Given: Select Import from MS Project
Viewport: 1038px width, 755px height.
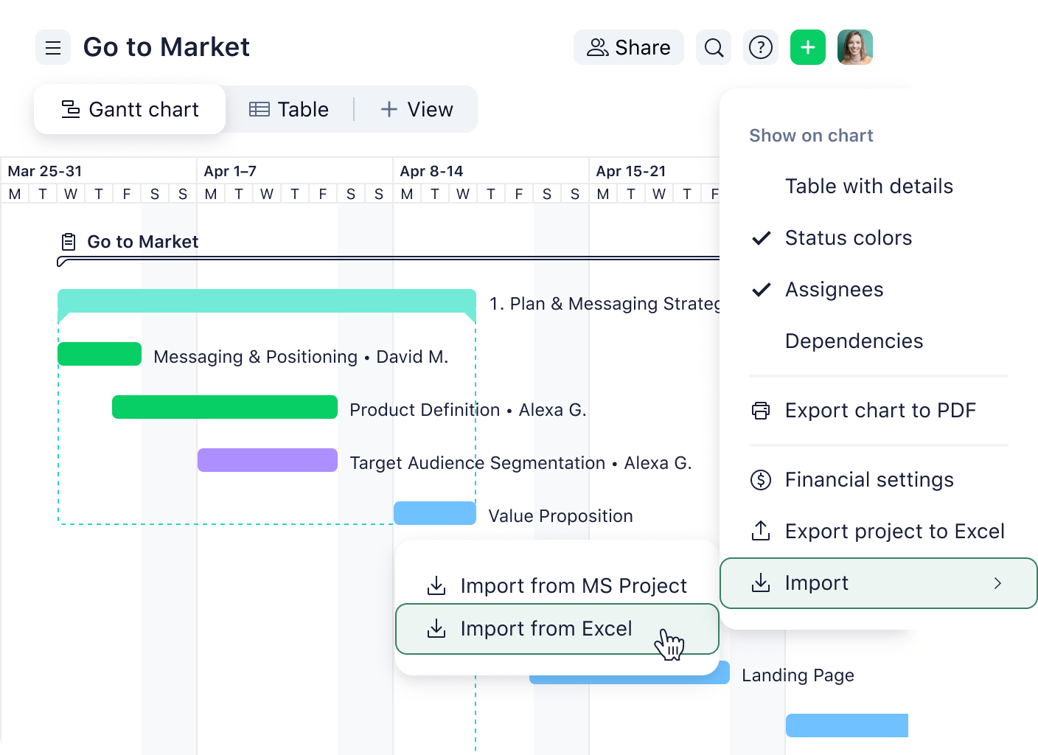Looking at the screenshot, I should click(557, 585).
